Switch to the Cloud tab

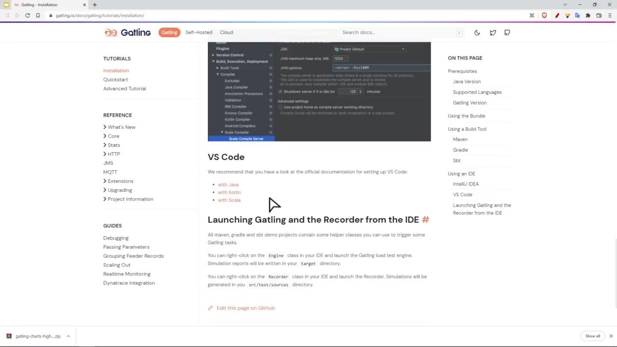pos(227,32)
